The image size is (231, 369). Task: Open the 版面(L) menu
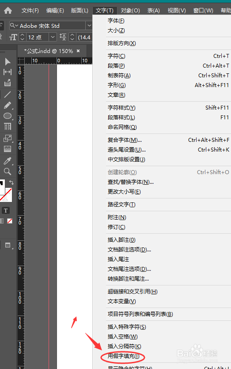80,11
